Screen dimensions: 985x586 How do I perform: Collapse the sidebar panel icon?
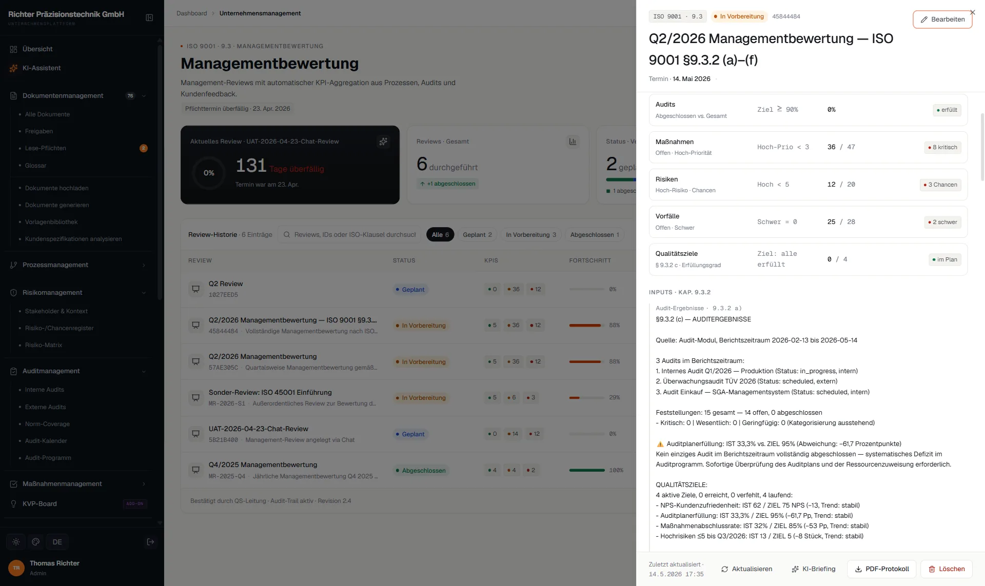click(149, 17)
